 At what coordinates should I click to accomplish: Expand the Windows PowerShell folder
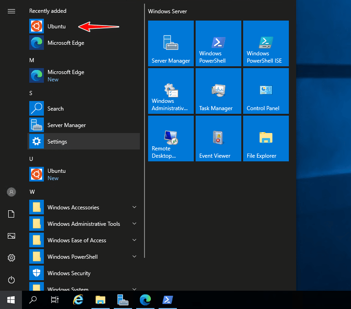84,256
